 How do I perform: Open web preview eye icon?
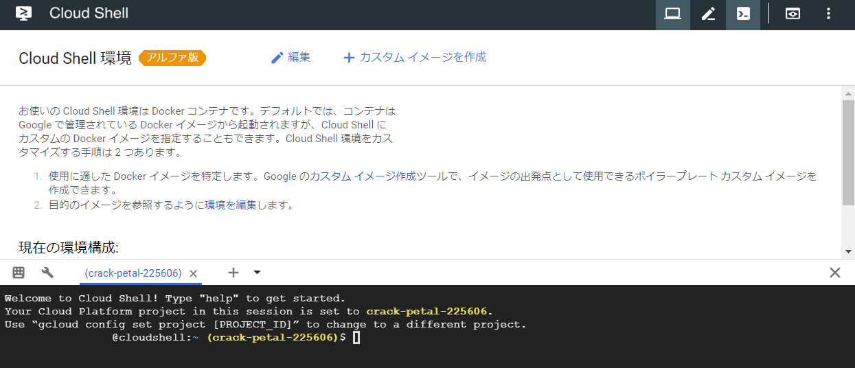pyautogui.click(x=793, y=14)
